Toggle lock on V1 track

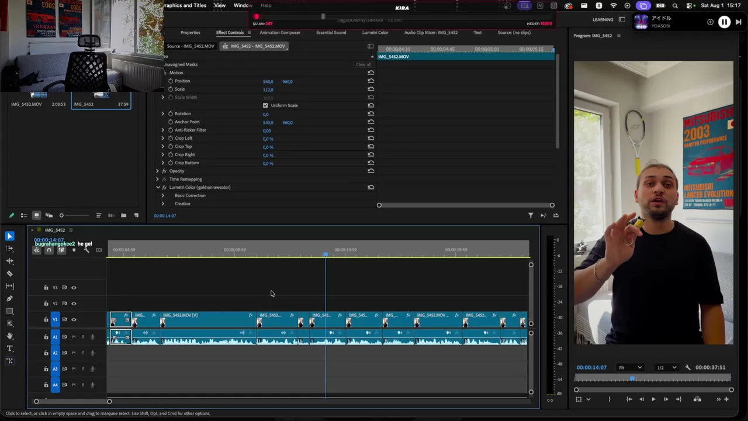pos(46,320)
